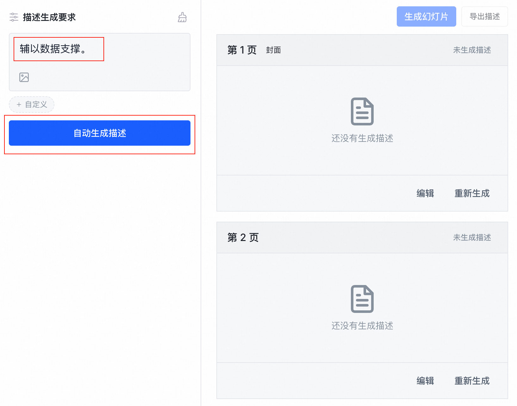This screenshot has width=517, height=406.
Task: Click the settings sliders icon beside 描述生成要求
Action: click(x=14, y=17)
